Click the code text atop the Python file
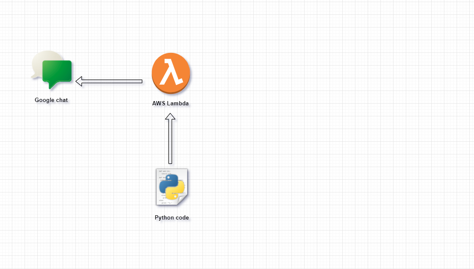This screenshot has height=269, width=474. click(x=164, y=173)
